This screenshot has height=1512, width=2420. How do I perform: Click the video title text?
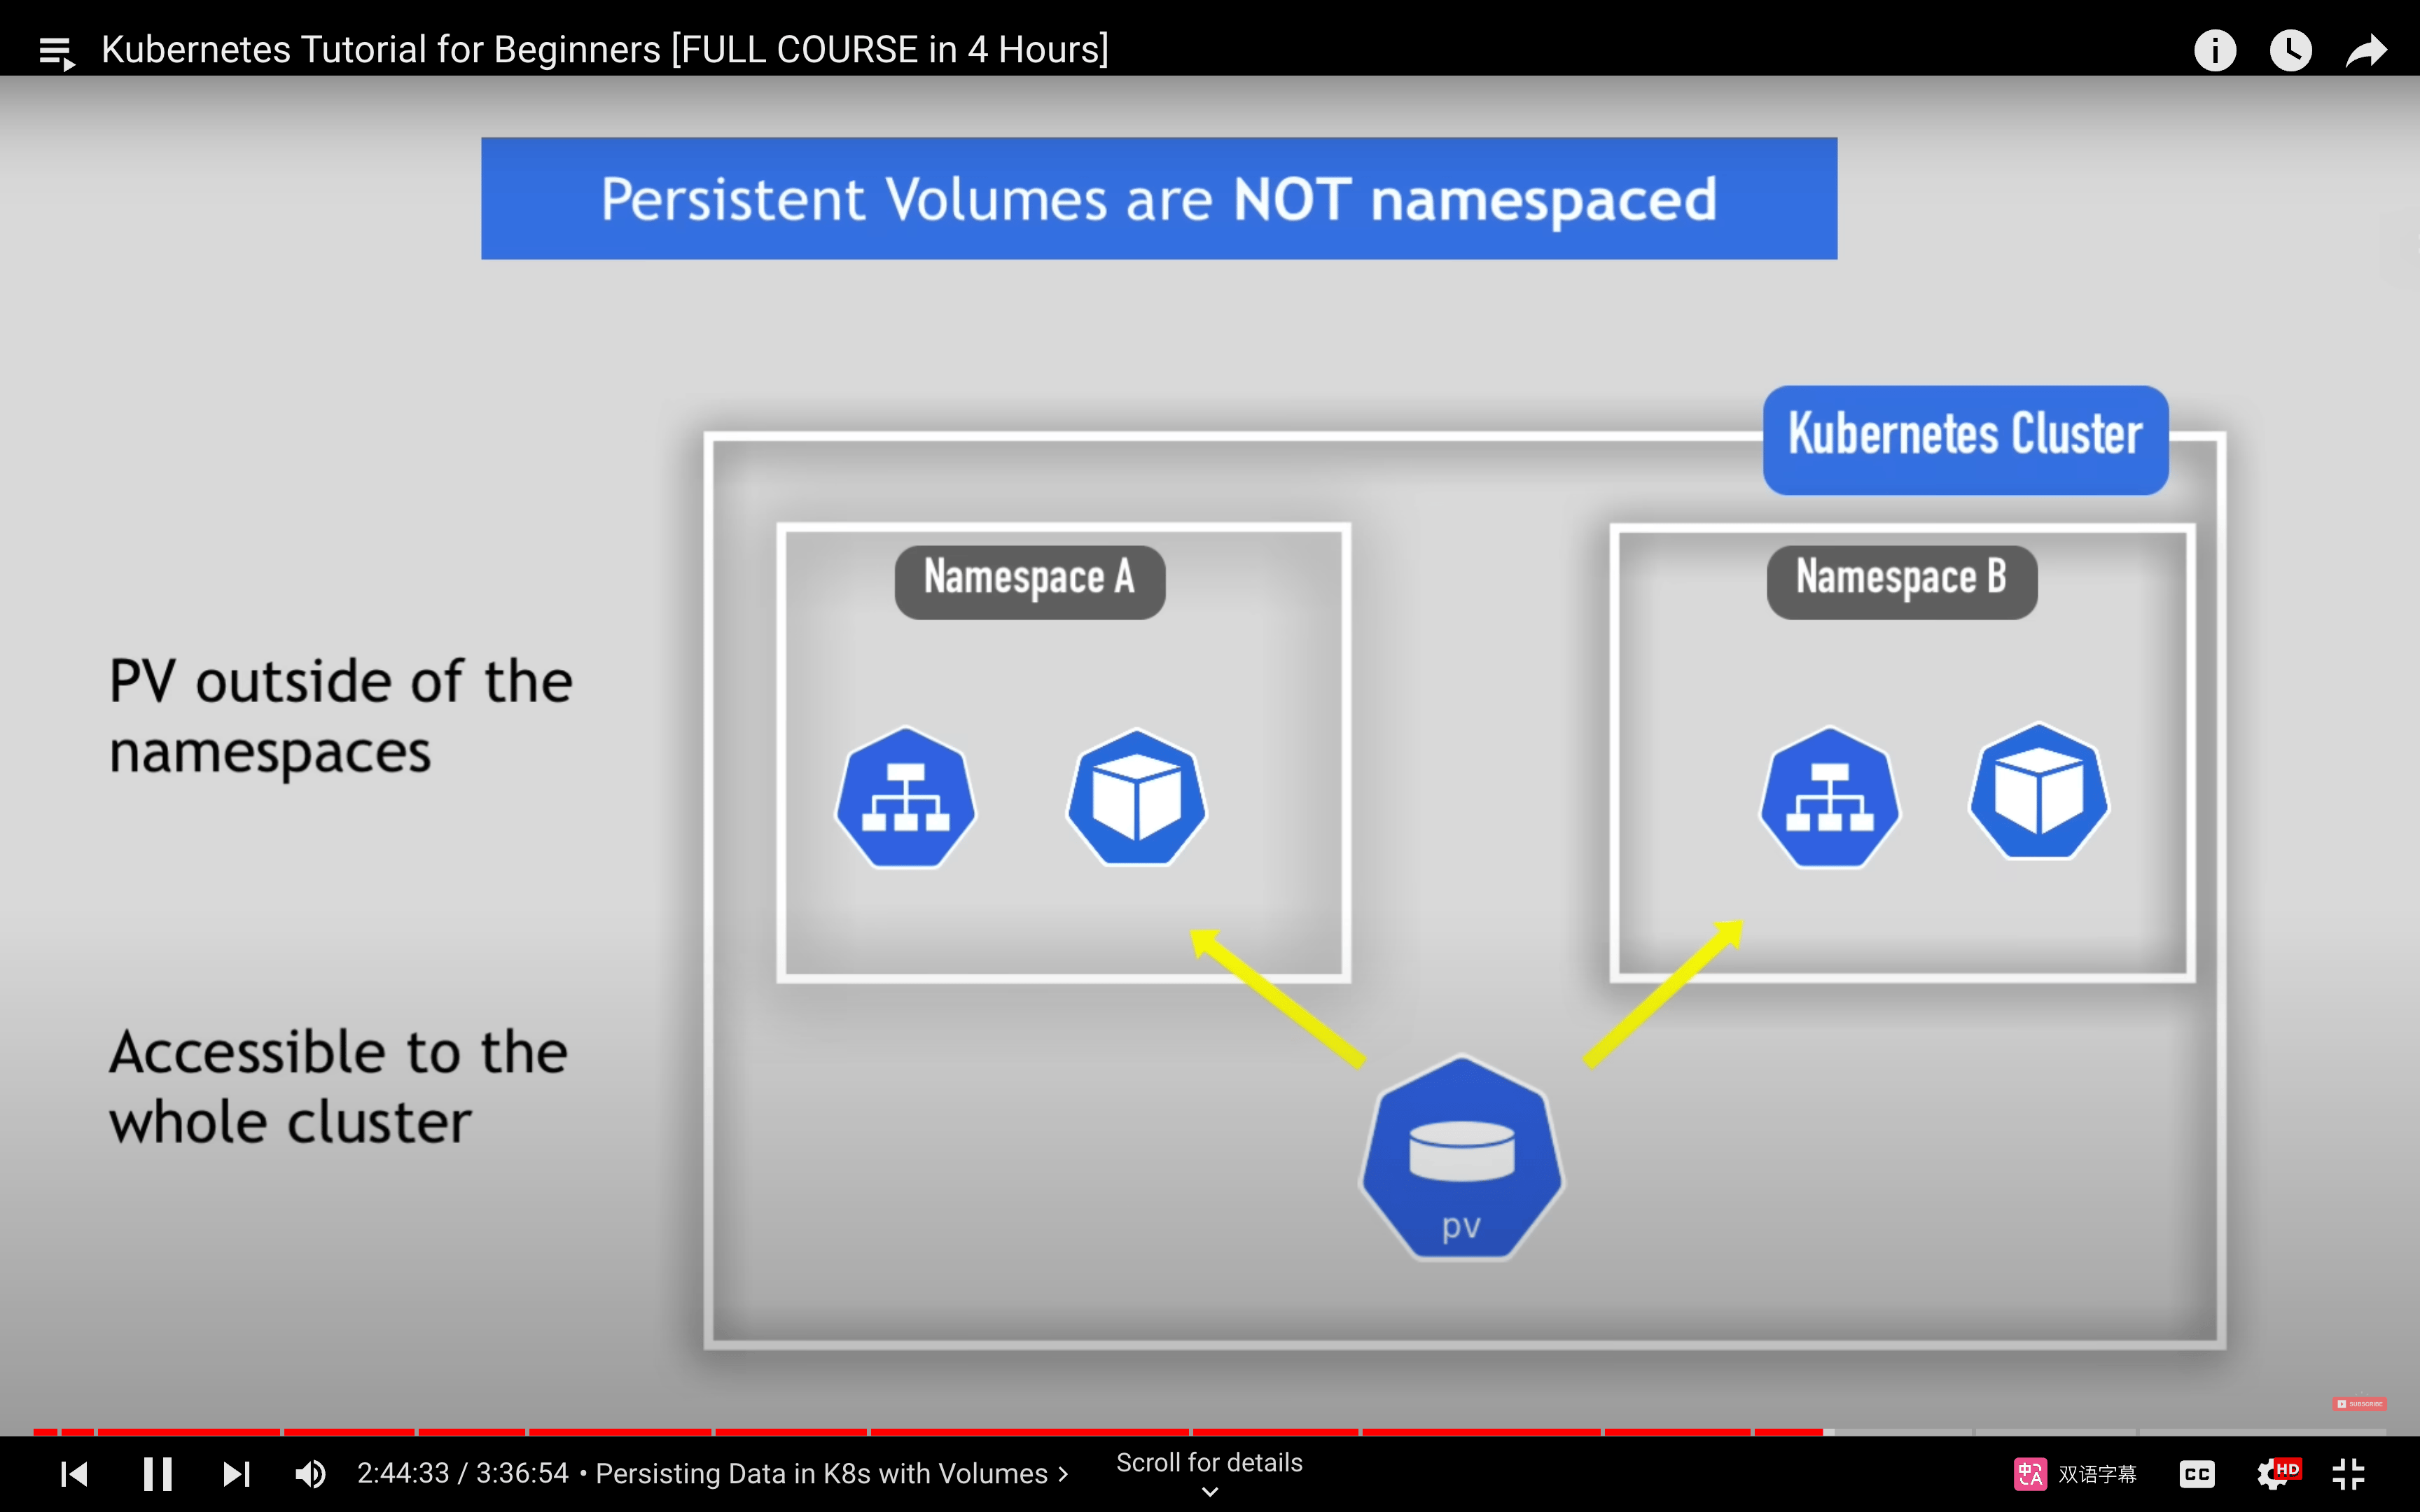[x=605, y=50]
